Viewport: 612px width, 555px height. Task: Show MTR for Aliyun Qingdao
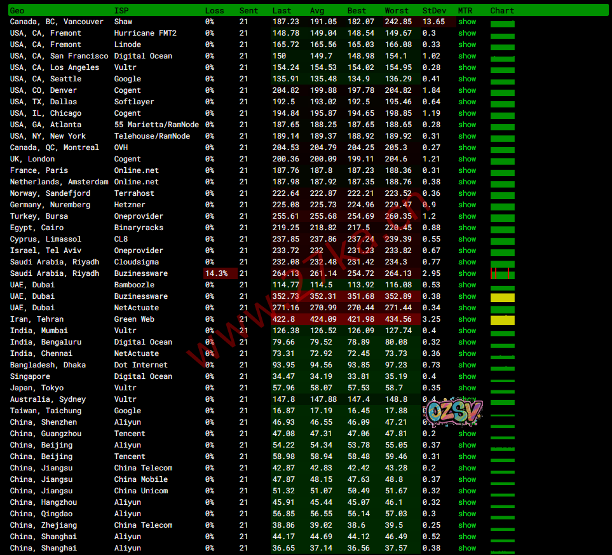[467, 514]
